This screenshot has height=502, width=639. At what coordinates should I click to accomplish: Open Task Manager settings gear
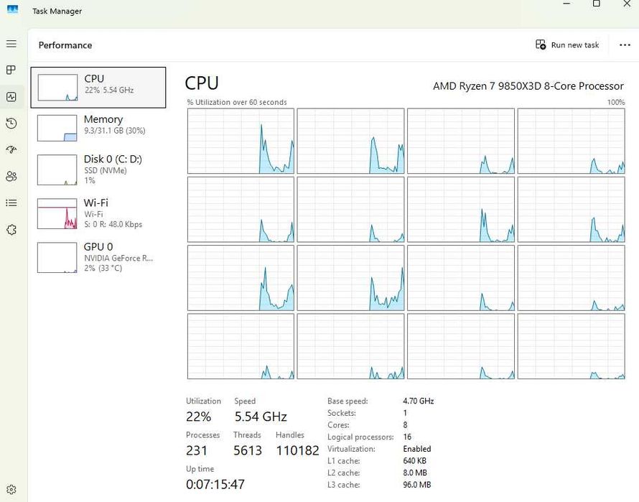(x=11, y=489)
